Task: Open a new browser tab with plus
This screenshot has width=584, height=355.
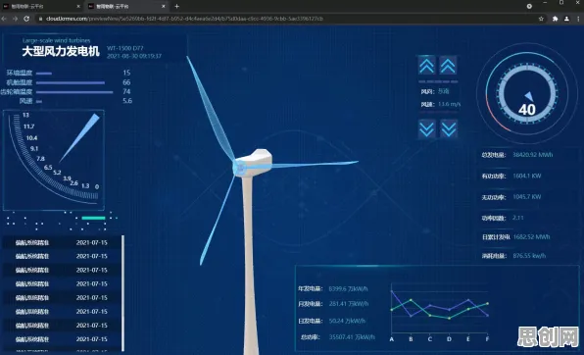Action: tap(177, 6)
